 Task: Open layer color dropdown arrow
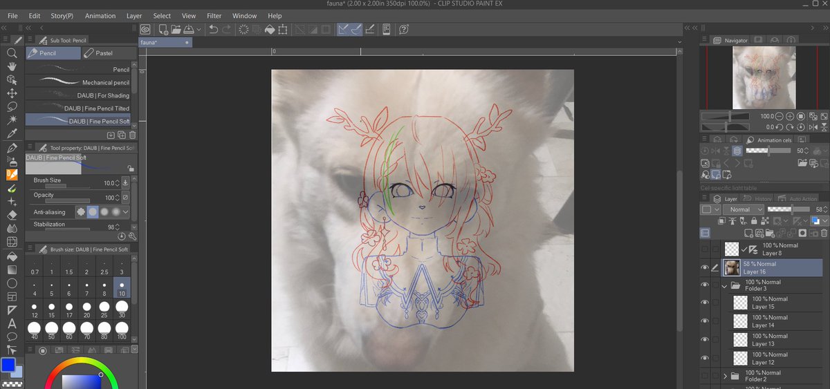(x=825, y=220)
